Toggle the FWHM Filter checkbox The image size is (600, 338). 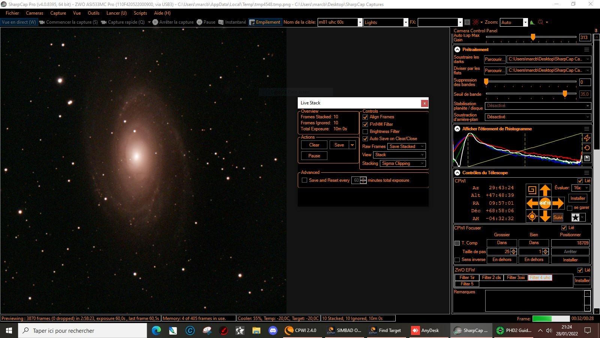pyautogui.click(x=365, y=124)
